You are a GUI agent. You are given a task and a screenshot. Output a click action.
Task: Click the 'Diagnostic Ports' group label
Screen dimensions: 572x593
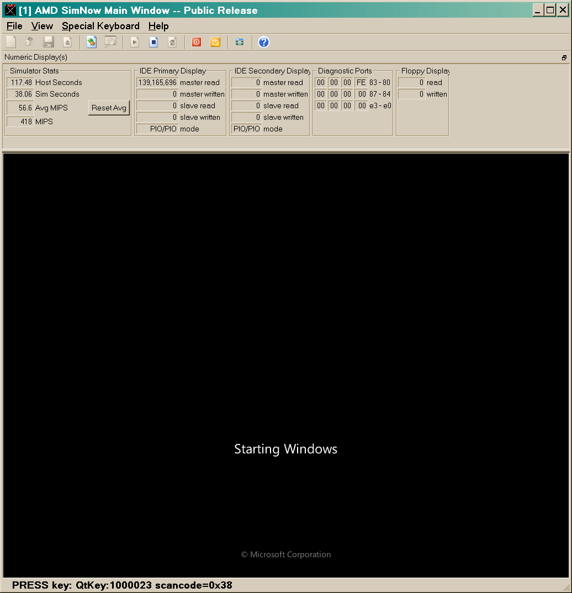pyautogui.click(x=345, y=71)
